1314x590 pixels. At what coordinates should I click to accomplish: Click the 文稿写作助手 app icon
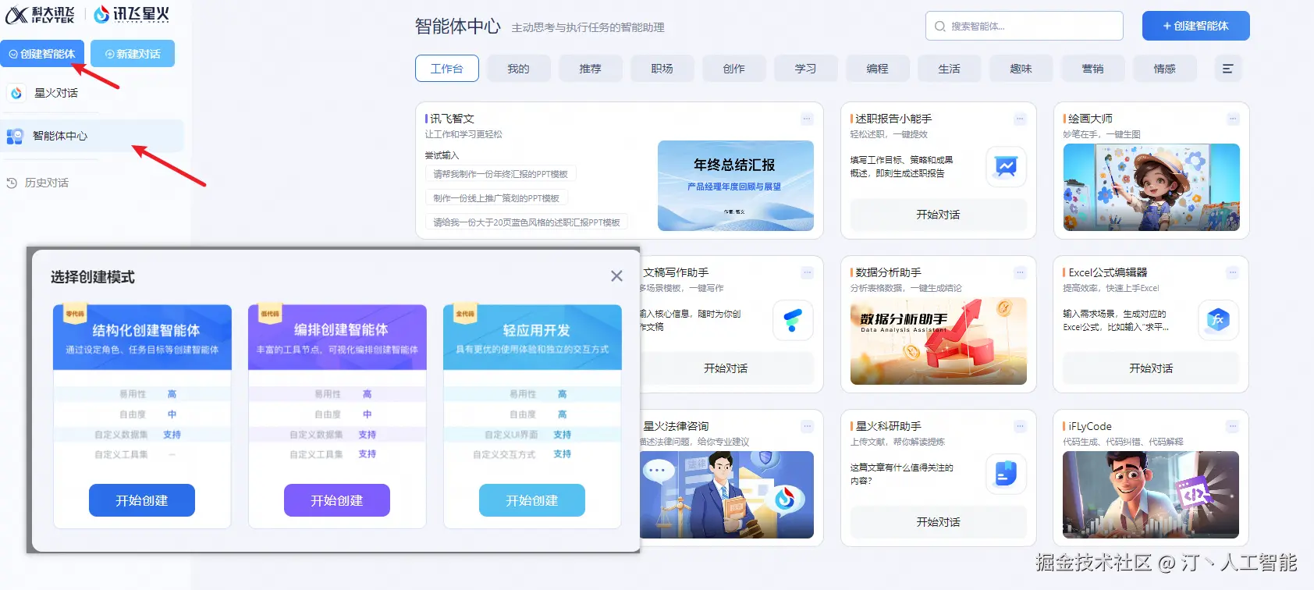(793, 320)
